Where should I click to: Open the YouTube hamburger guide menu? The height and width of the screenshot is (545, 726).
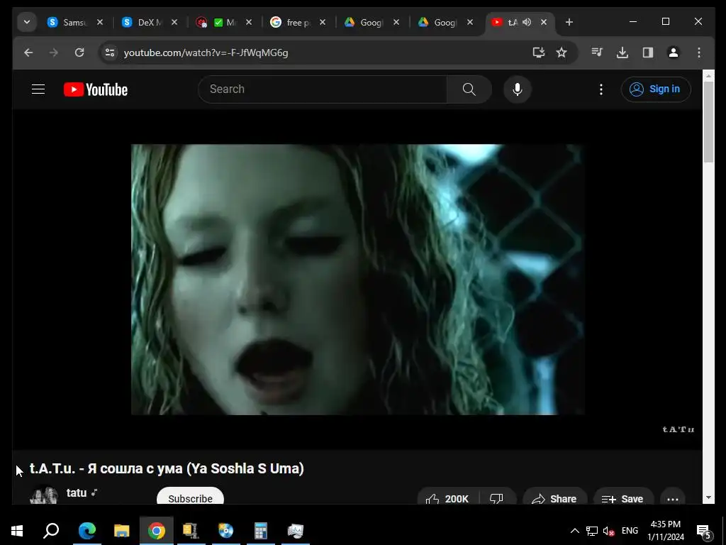(38, 89)
